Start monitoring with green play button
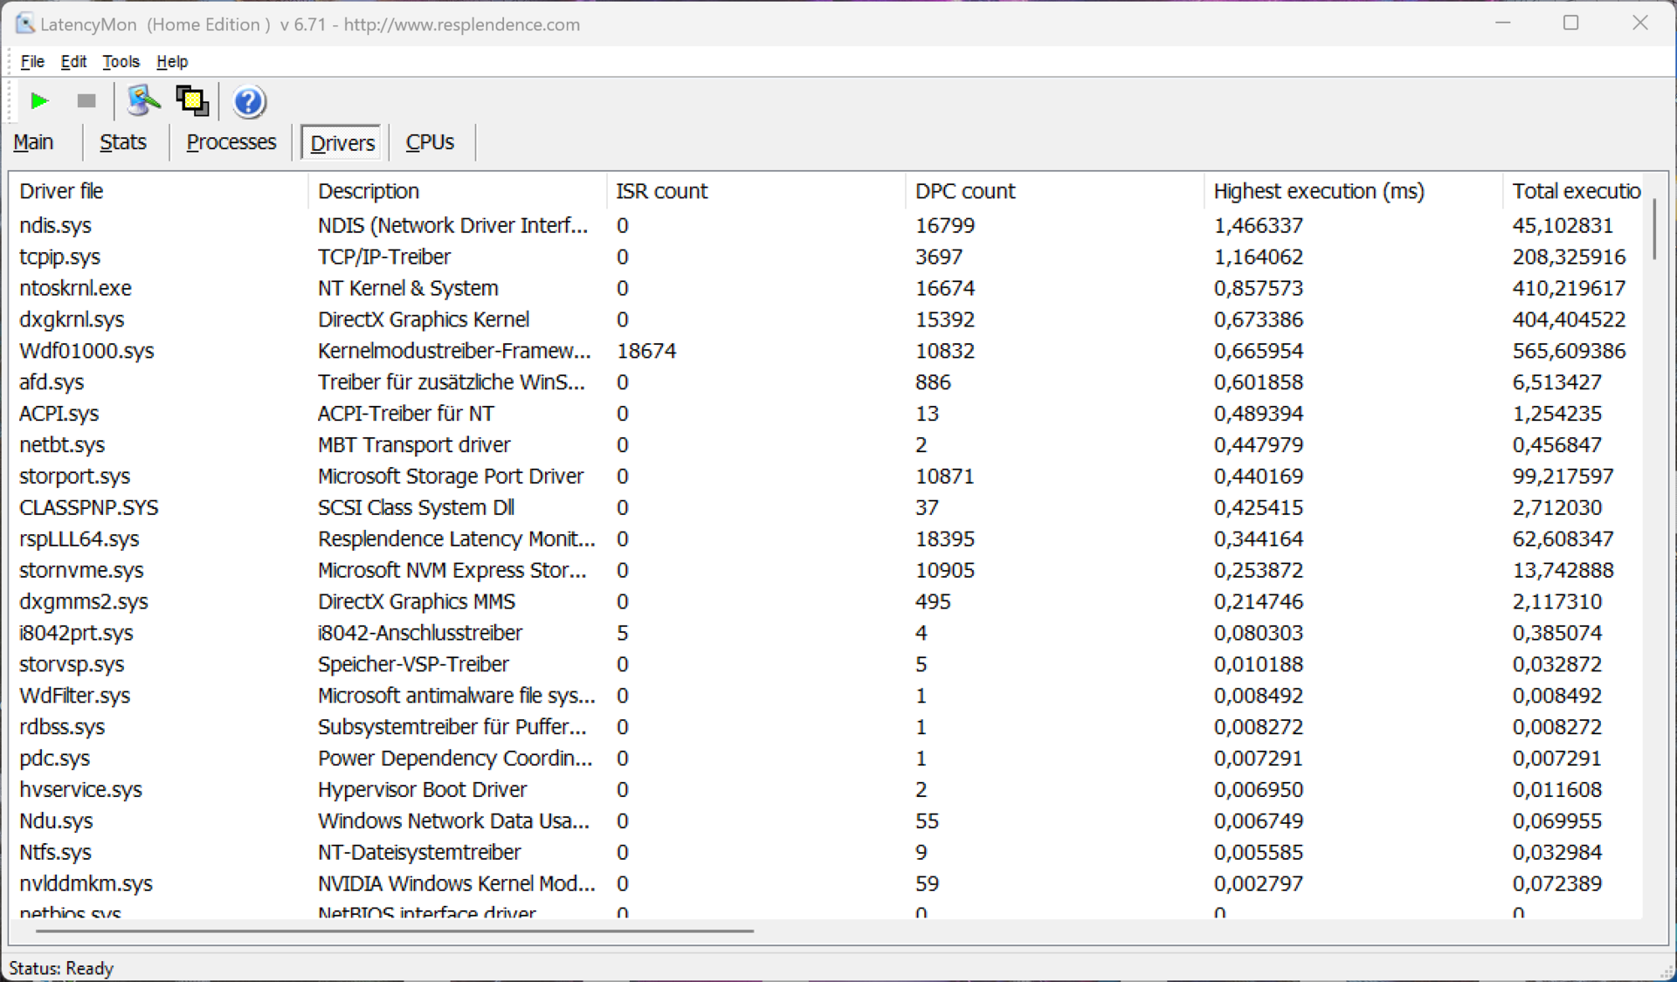1677x982 pixels. click(x=38, y=101)
